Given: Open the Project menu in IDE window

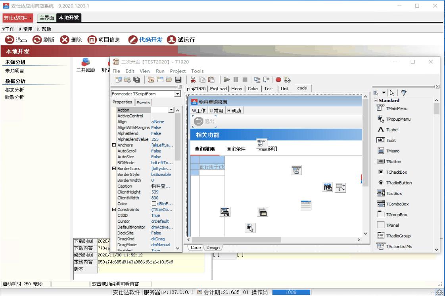Looking at the screenshot, I should click(178, 71).
